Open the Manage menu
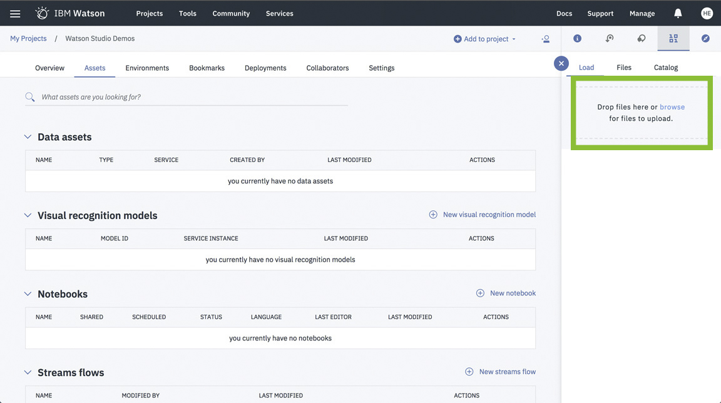 642,13
